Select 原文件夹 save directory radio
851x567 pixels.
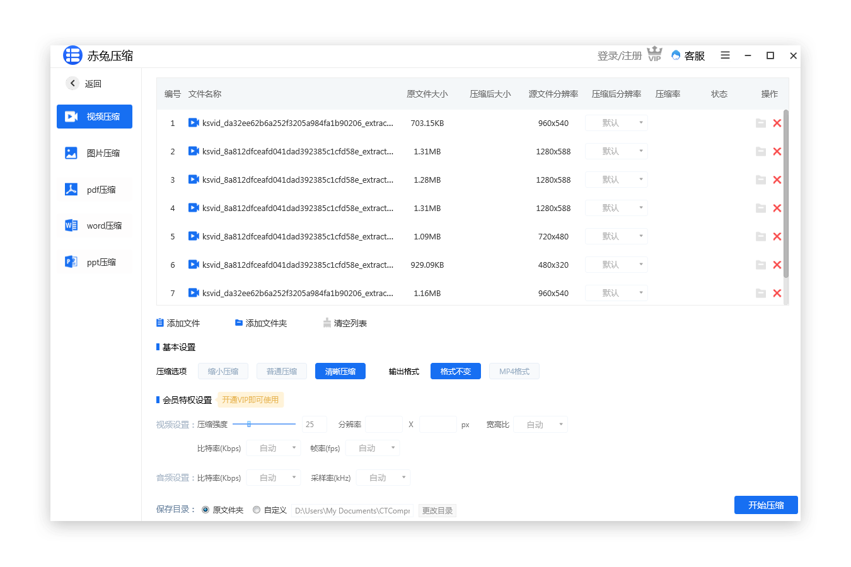[x=206, y=510]
